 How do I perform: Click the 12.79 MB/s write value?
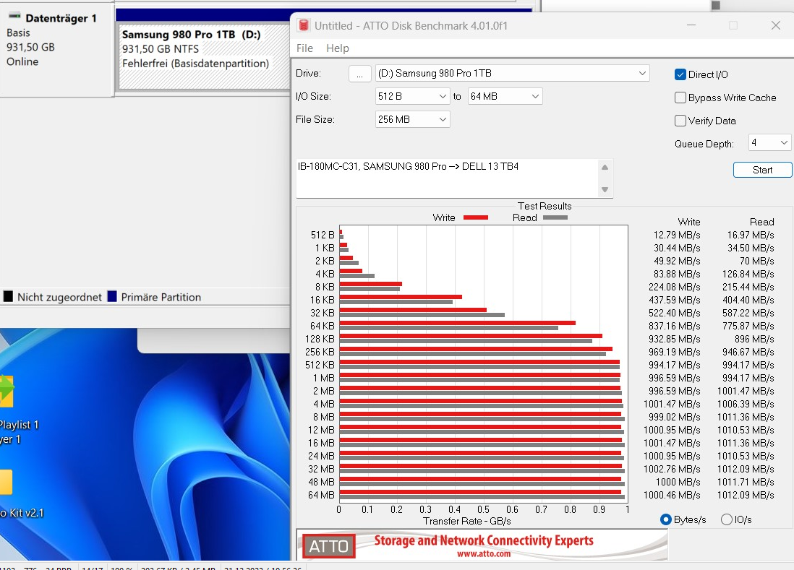[677, 236]
